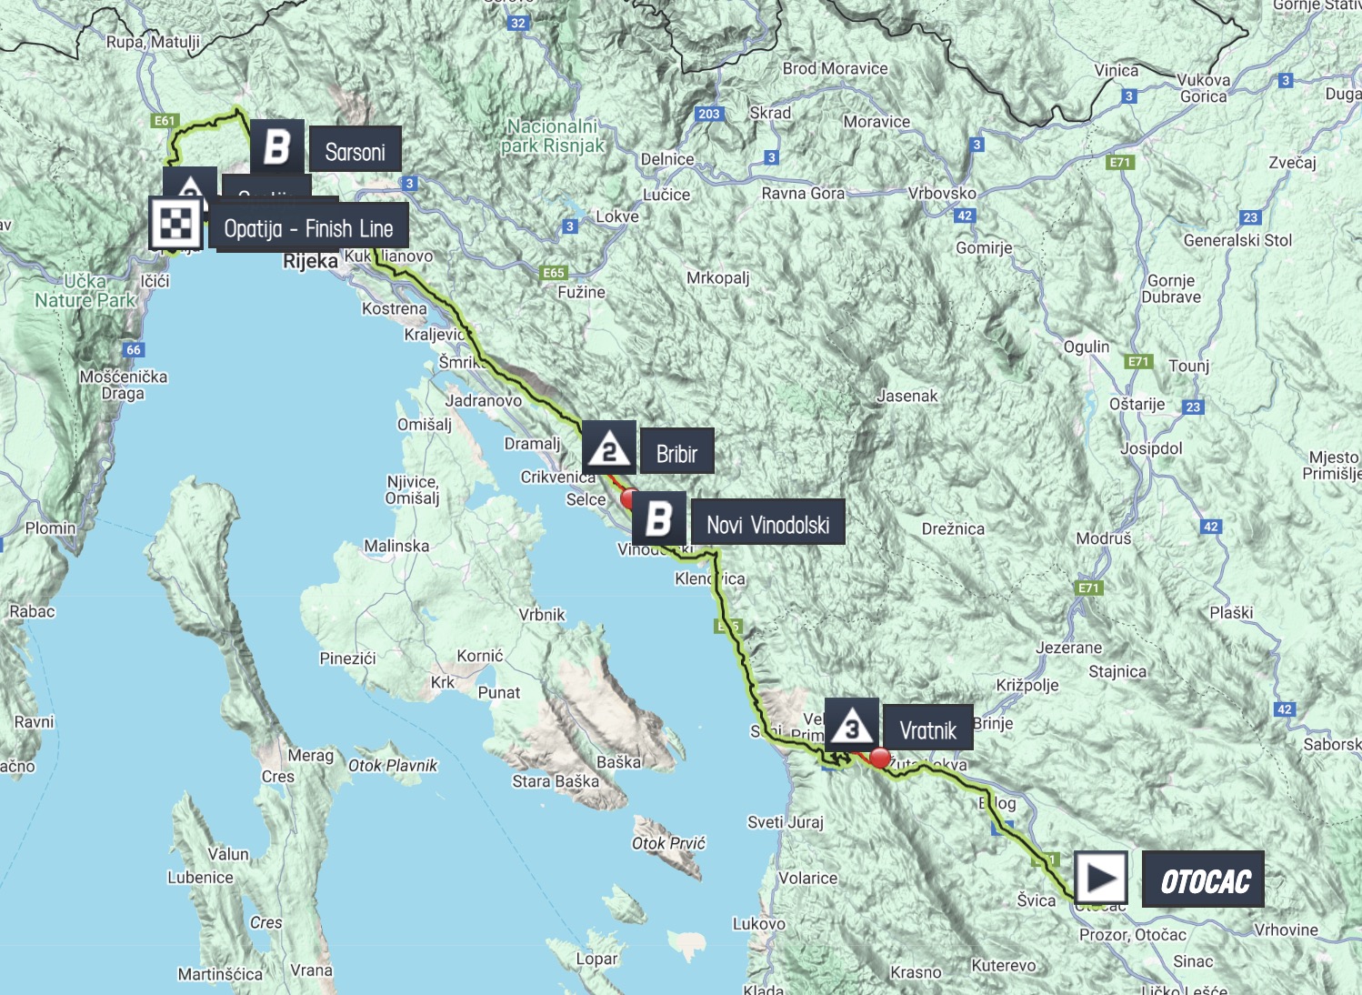Click the red marker dot near Vratnik
Viewport: 1362px width, 995px height.
(x=880, y=758)
